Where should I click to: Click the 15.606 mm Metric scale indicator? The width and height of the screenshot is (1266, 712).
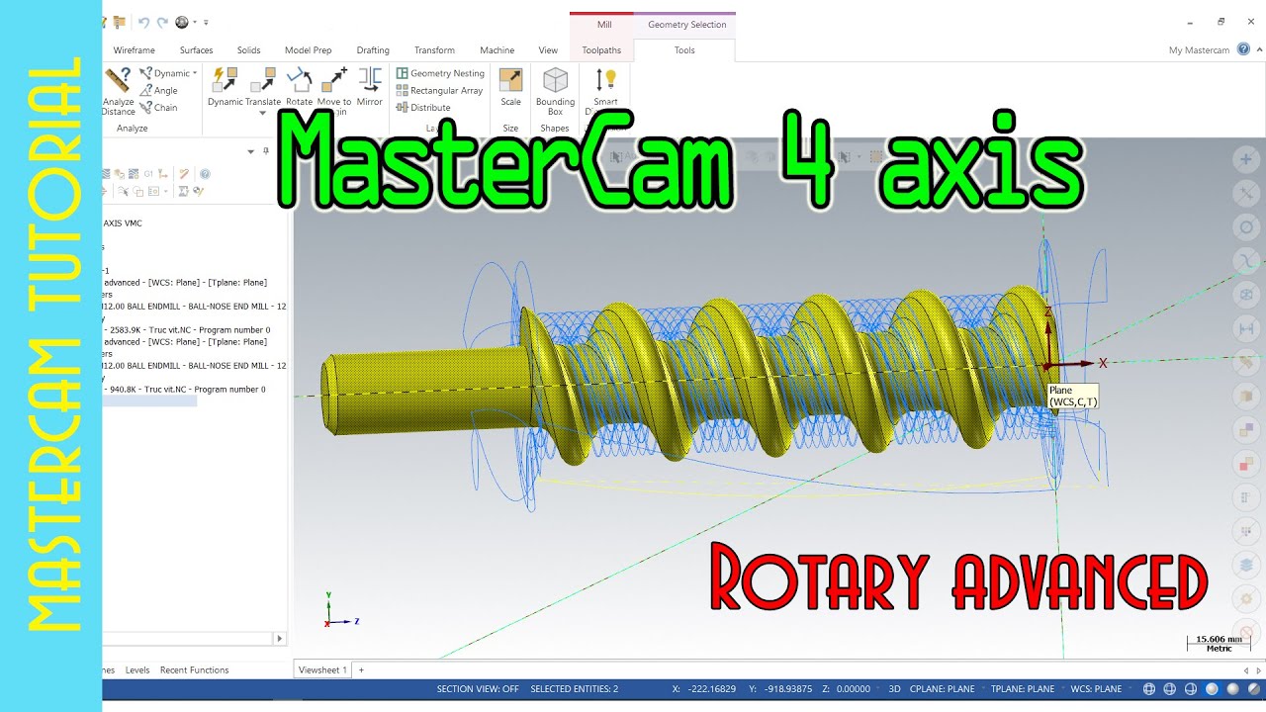click(1218, 643)
